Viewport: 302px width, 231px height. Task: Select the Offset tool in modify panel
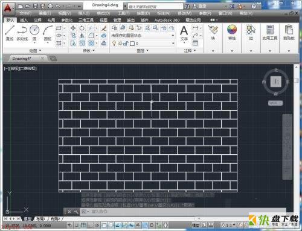click(x=104, y=43)
